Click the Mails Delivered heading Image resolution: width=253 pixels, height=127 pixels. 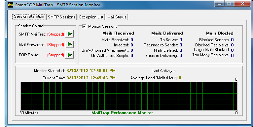coord(167,33)
